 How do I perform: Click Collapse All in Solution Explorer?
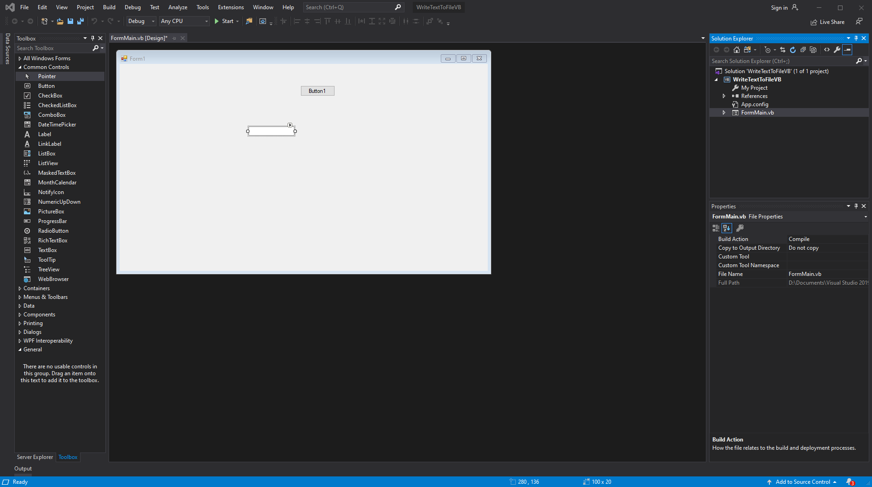(x=803, y=50)
